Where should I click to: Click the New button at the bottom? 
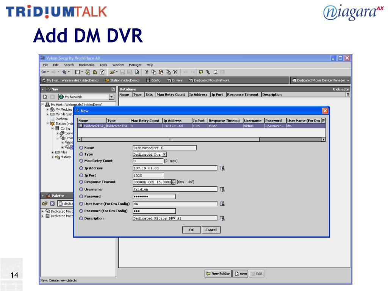[x=241, y=274]
